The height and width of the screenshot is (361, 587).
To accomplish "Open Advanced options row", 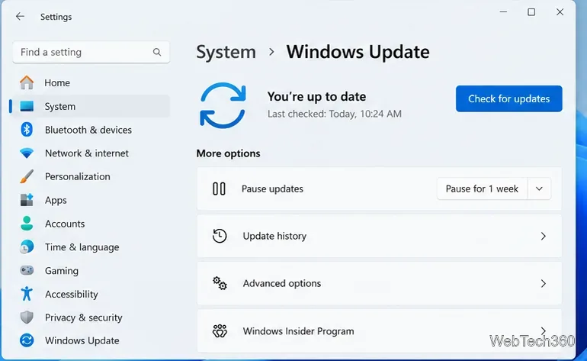I will click(x=379, y=283).
